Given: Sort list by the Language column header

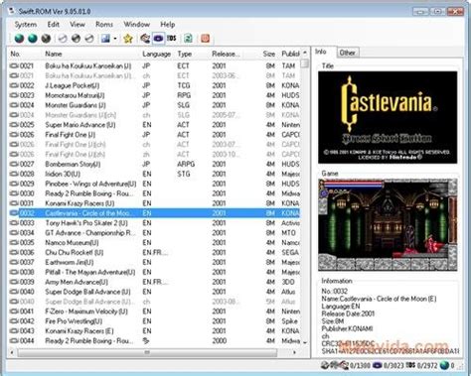Looking at the screenshot, I should (x=156, y=54).
